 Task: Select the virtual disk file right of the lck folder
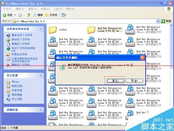(x=143, y=29)
